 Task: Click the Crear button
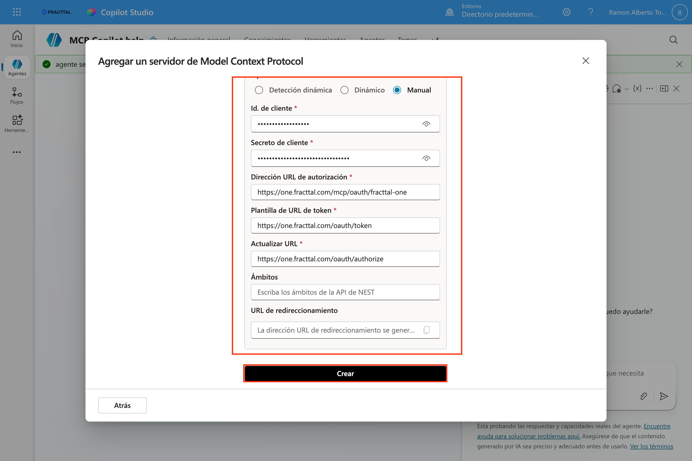pos(345,373)
